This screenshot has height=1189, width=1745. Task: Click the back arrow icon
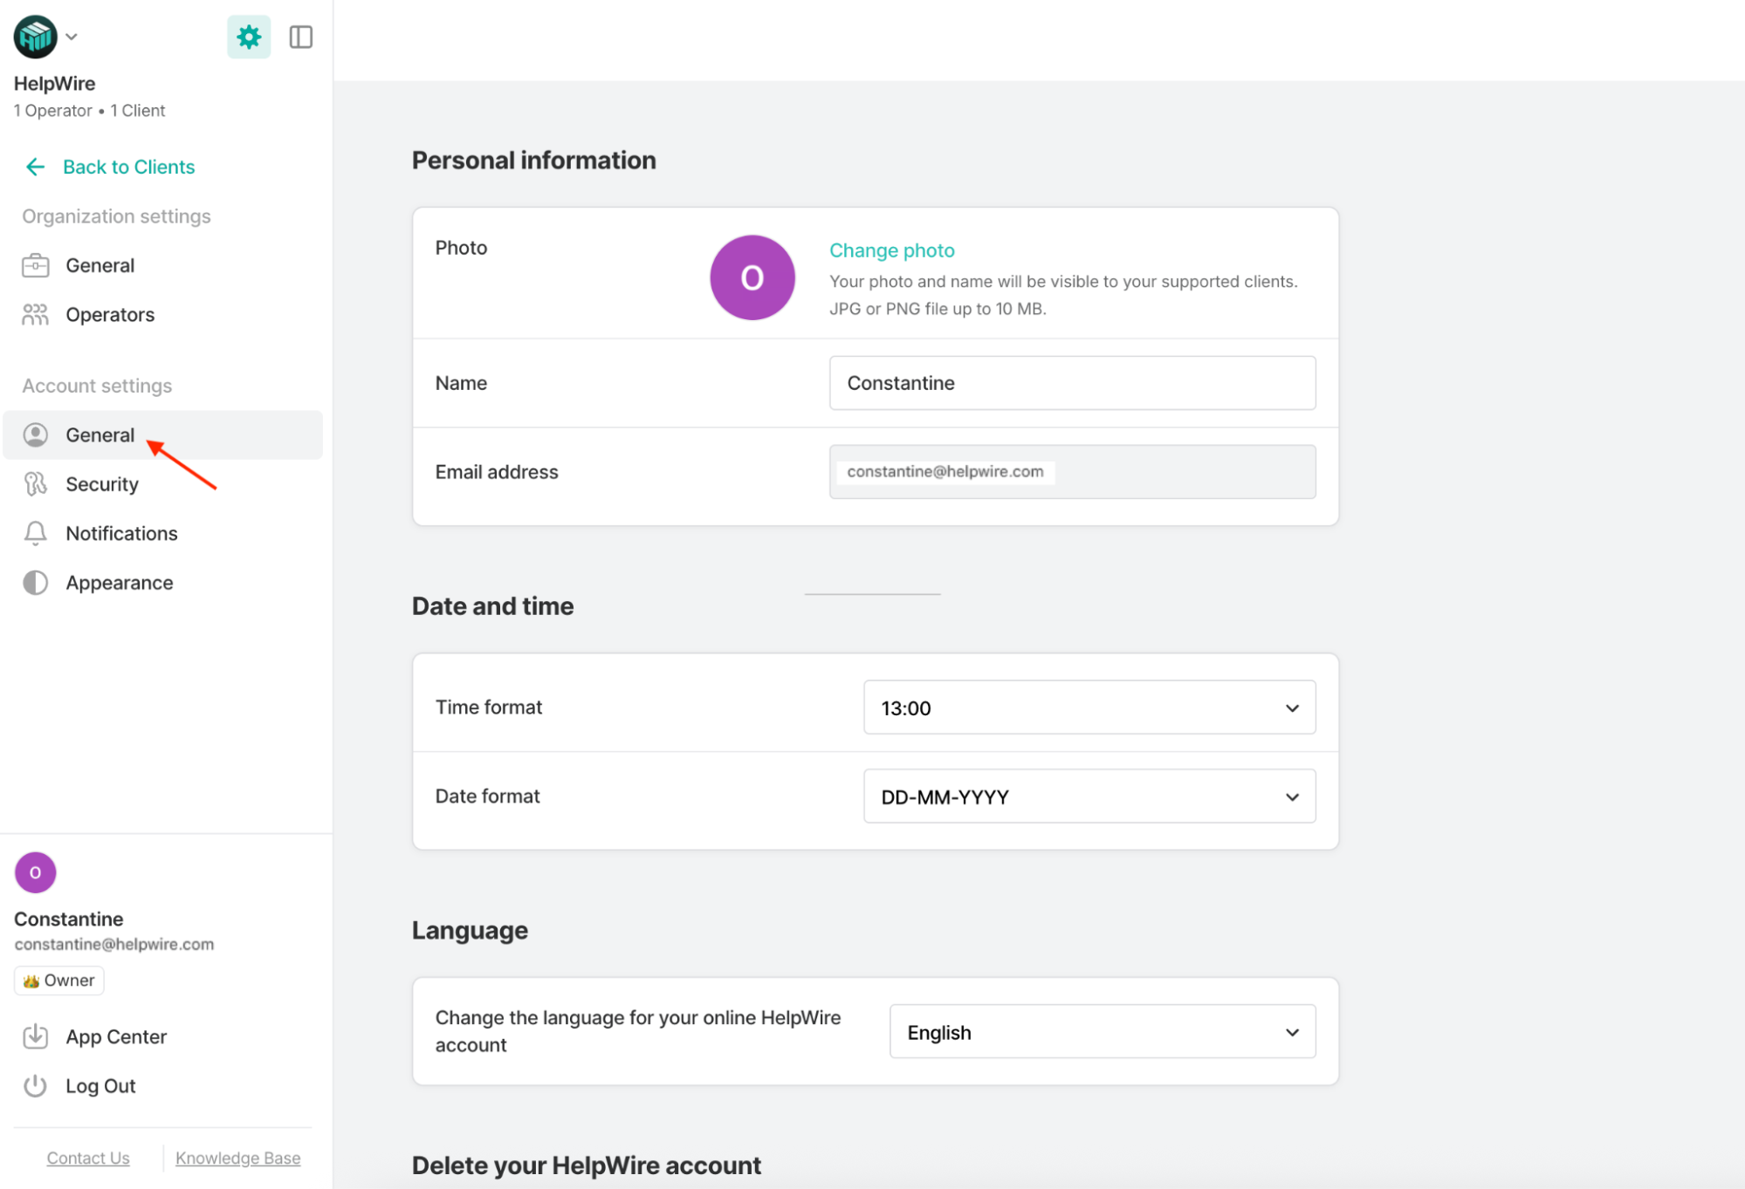pyautogui.click(x=35, y=167)
